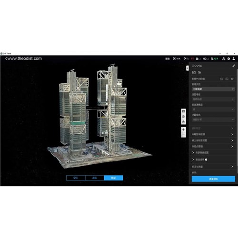The image size is (238, 238).
Task: Toggle image POS visibility eye icon
Action: click(232, 79)
